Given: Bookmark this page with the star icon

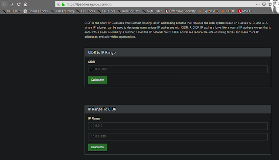Looking at the screenshot, I should (270, 4).
